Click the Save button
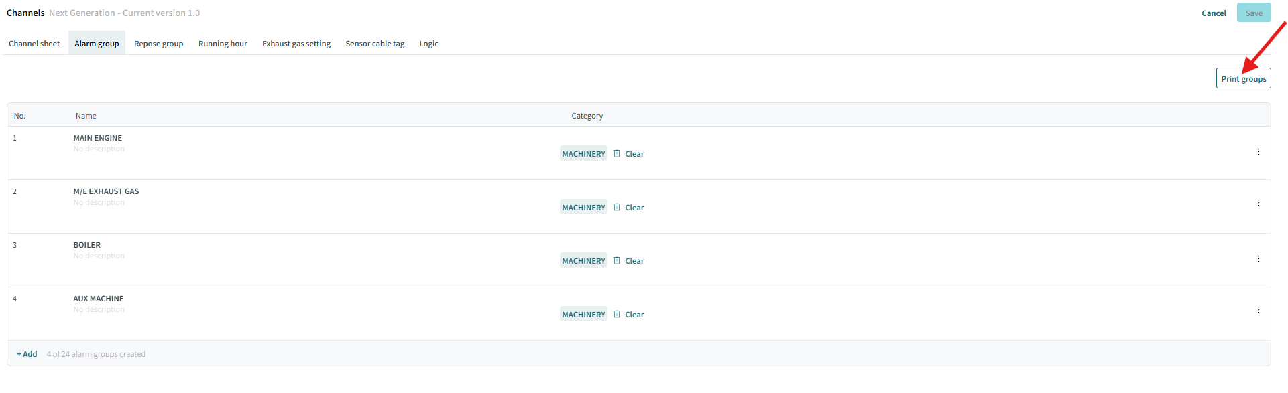 pos(1254,13)
